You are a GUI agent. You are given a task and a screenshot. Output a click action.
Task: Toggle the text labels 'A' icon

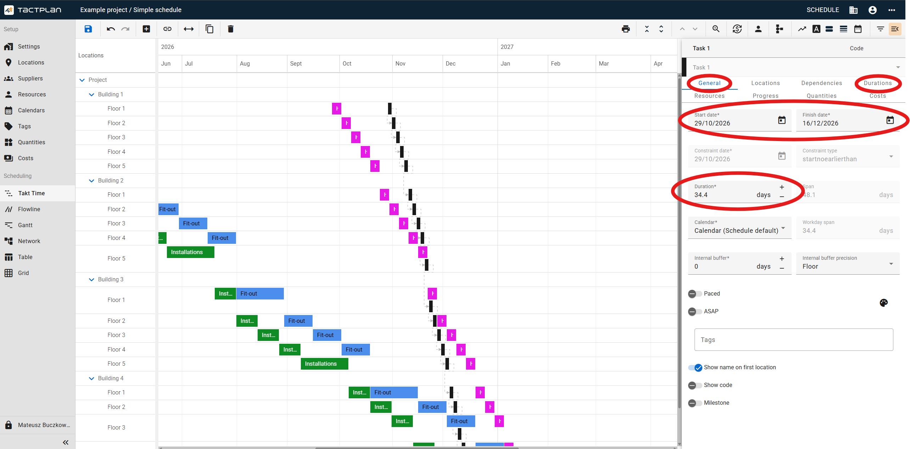click(816, 29)
